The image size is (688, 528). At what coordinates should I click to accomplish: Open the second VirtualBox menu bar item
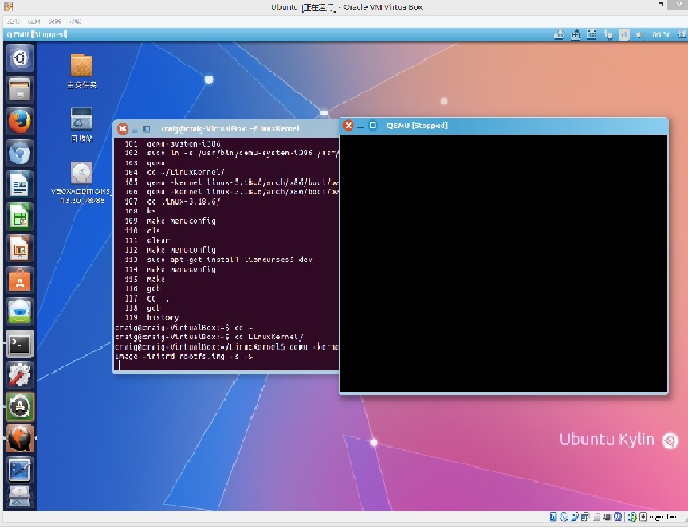click(x=33, y=21)
